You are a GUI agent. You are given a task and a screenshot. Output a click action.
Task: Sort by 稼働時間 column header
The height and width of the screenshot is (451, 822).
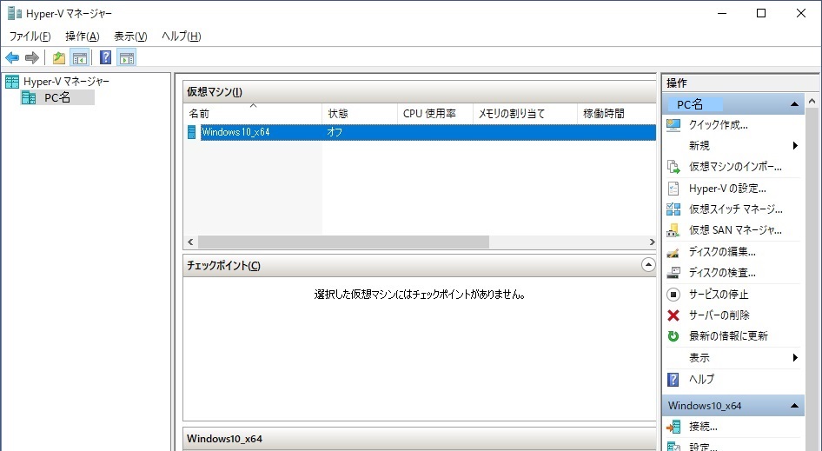pos(617,113)
